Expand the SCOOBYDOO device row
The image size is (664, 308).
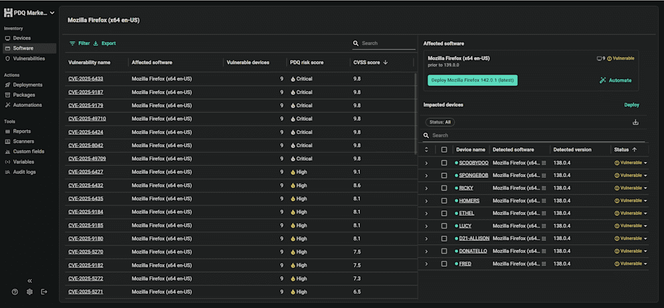click(426, 163)
